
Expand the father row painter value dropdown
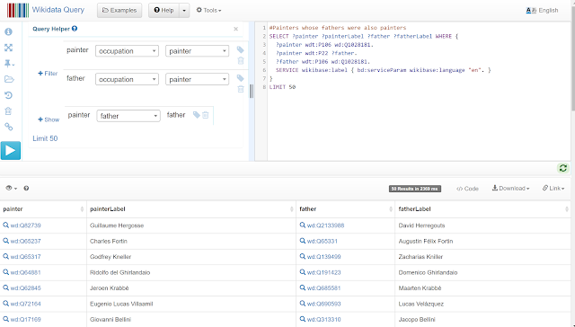click(197, 79)
